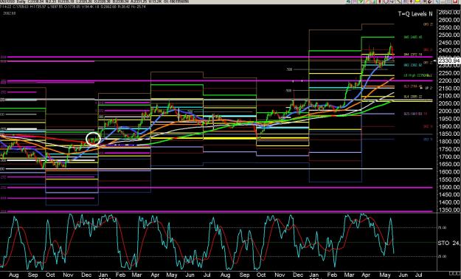The width and height of the screenshot is (461, 279).
Task: Click the 1600.00 price axis label
Action: point(448,172)
